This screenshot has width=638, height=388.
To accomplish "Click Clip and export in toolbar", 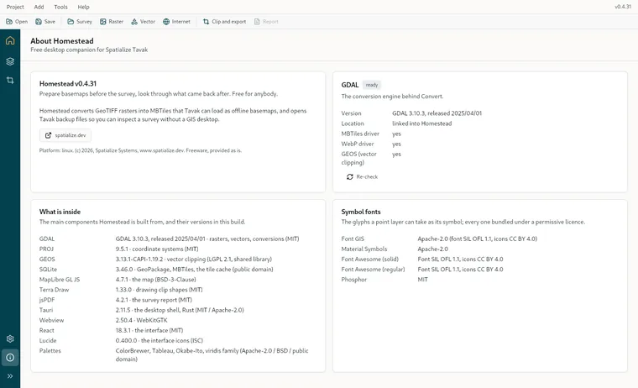I will point(225,22).
